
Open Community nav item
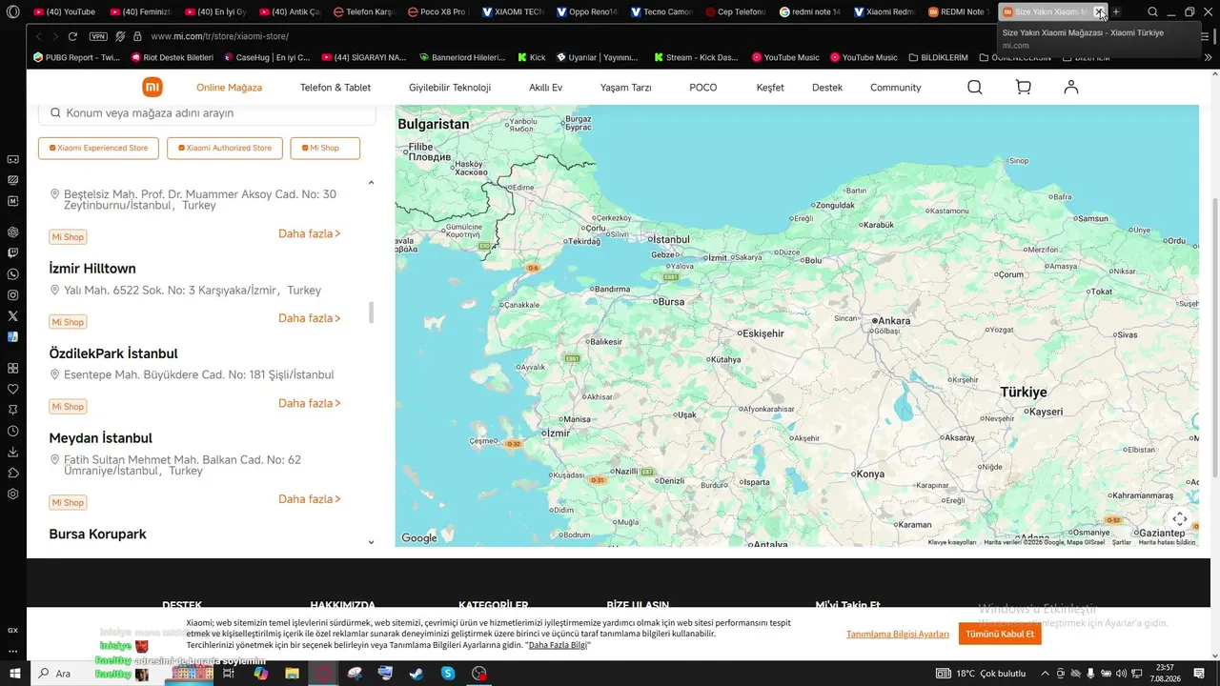click(896, 88)
